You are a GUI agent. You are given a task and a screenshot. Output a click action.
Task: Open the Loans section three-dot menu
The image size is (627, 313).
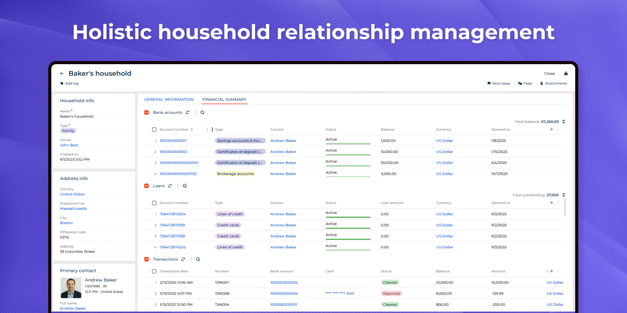pyautogui.click(x=178, y=186)
